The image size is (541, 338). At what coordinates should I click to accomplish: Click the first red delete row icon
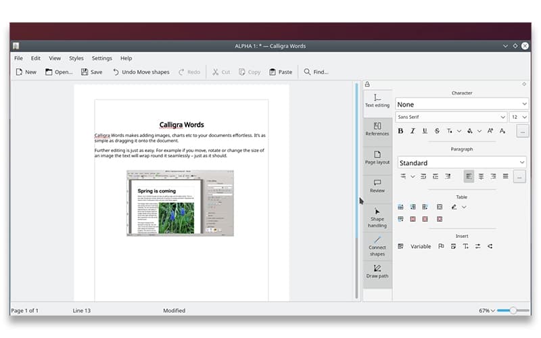click(413, 219)
